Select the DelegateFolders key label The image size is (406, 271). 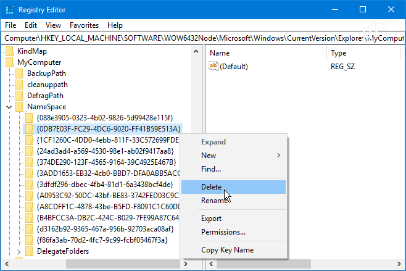63,251
